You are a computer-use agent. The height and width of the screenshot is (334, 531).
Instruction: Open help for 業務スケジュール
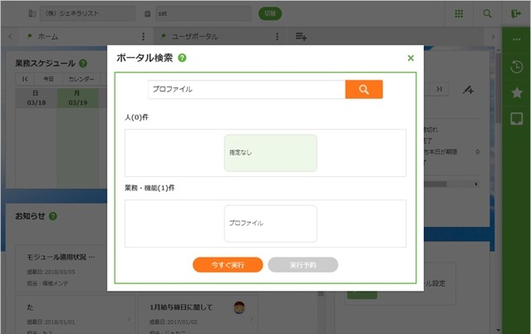[x=82, y=63]
